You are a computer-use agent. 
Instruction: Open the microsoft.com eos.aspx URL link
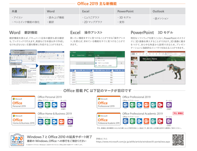(133, 142)
